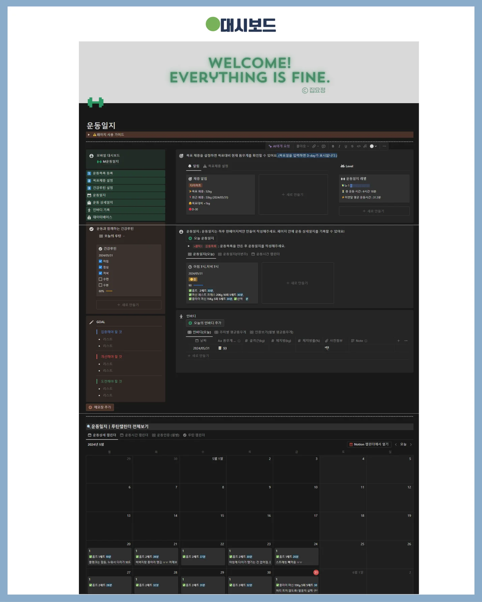Open the 오늘의 루틴 view dropdown

coord(112,236)
